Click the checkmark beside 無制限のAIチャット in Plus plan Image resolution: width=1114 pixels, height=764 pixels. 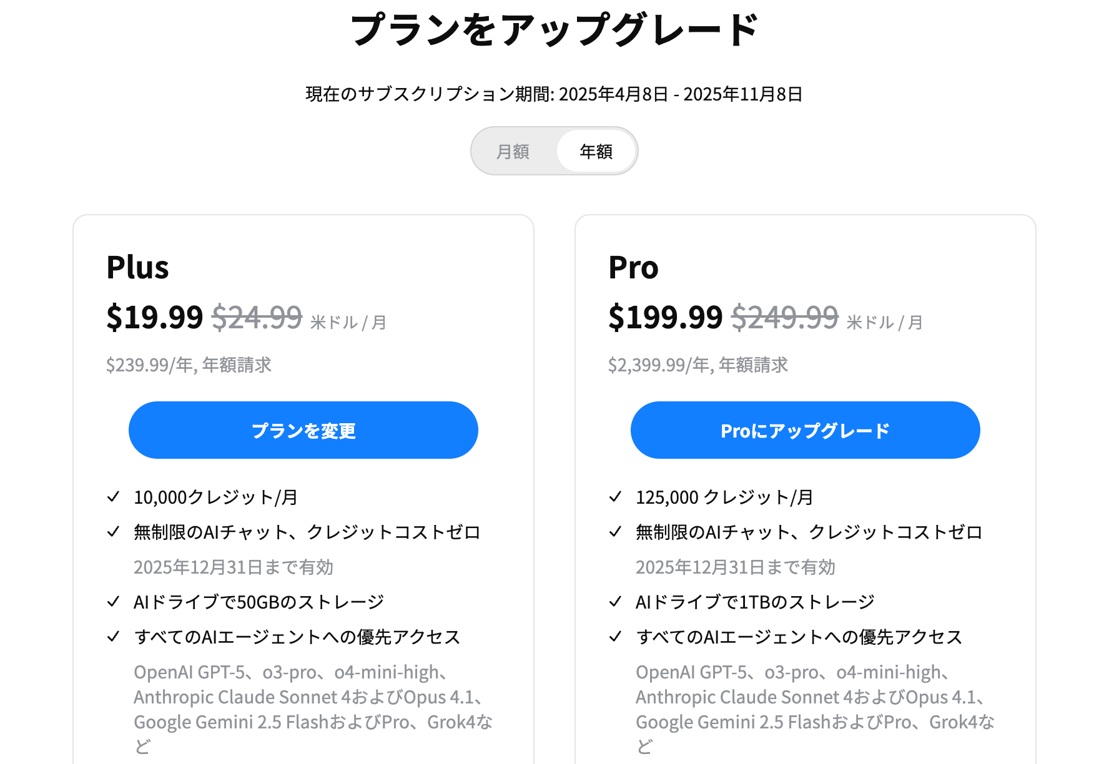pyautogui.click(x=114, y=532)
